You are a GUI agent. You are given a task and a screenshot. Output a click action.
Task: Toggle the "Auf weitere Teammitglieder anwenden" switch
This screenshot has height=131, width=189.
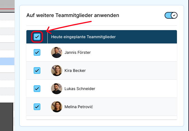pos(171,15)
